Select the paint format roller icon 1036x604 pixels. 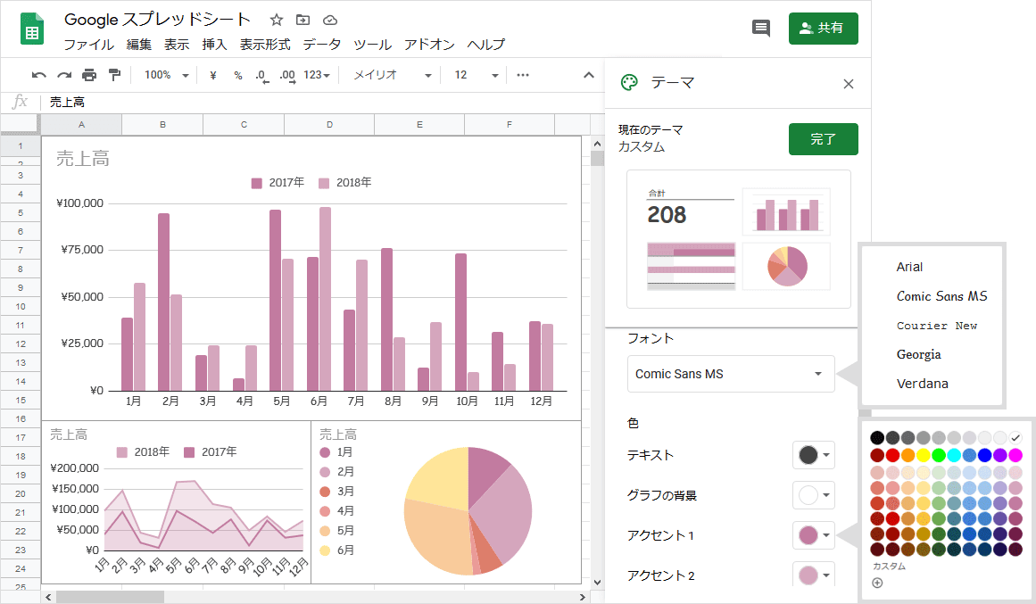[x=114, y=75]
